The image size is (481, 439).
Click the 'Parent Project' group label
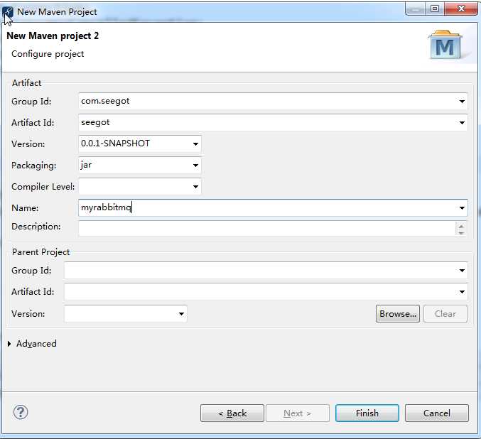tap(40, 252)
